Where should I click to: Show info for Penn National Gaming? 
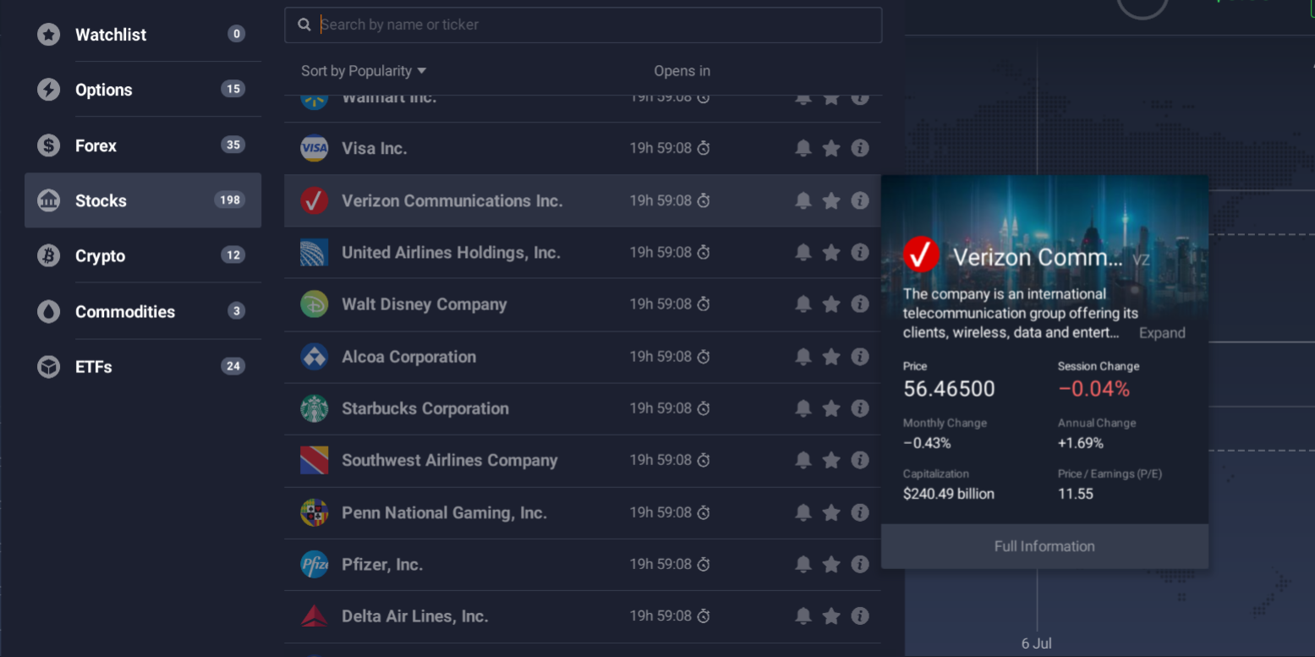(x=860, y=512)
